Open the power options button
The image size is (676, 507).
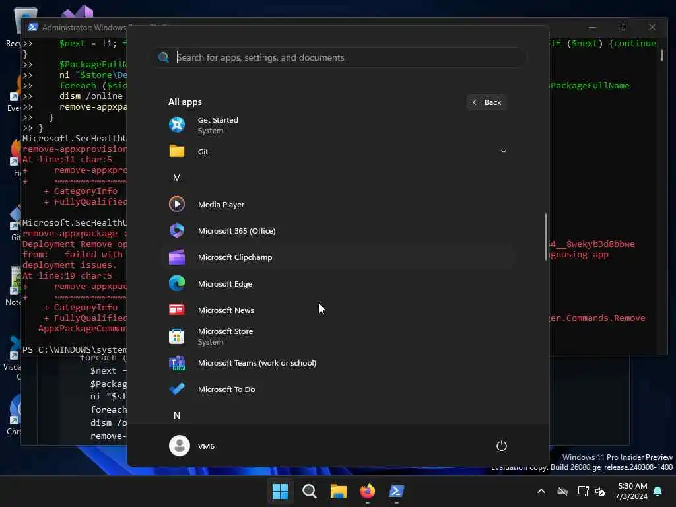pyautogui.click(x=502, y=446)
